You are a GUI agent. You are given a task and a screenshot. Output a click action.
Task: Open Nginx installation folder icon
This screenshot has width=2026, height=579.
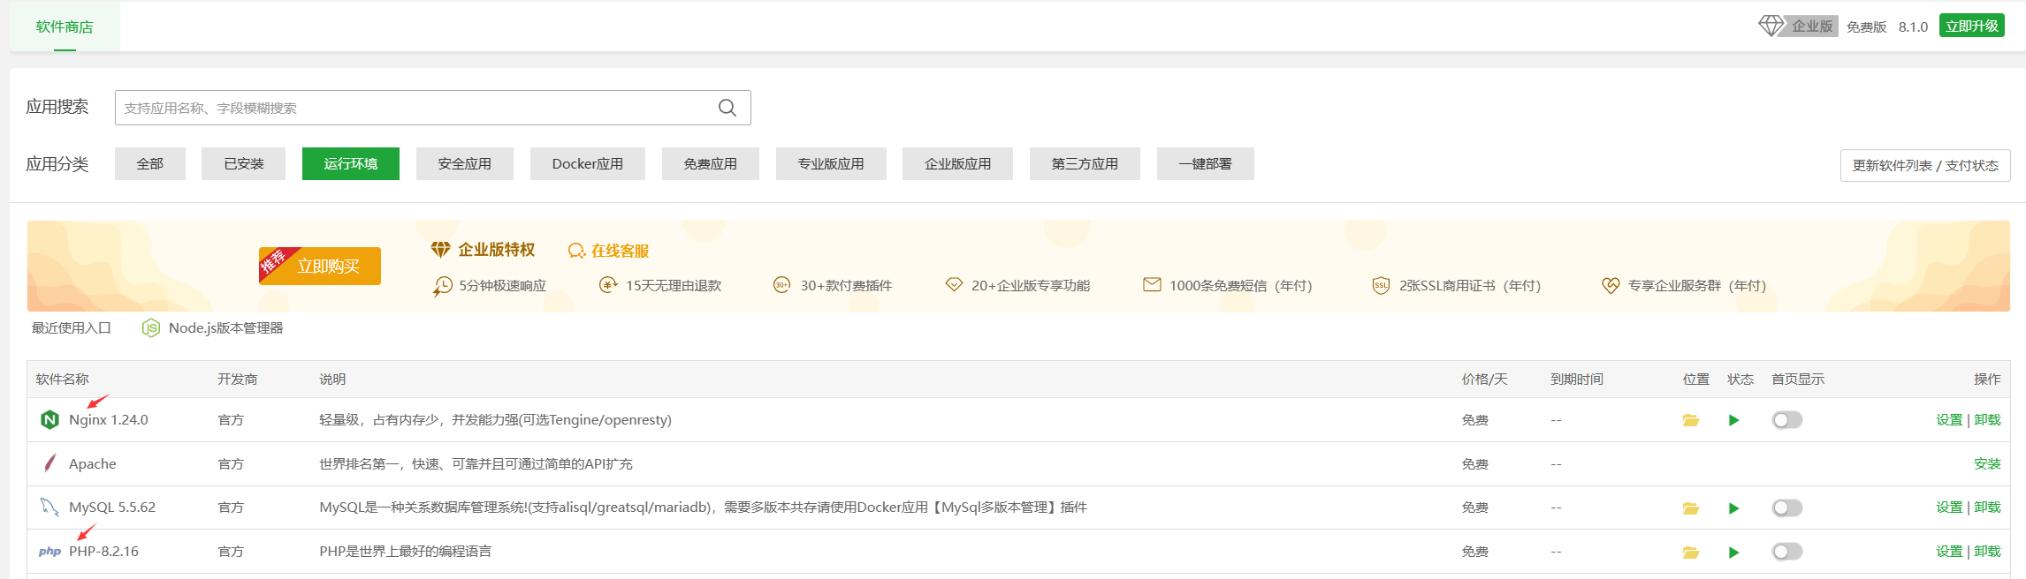click(x=1690, y=420)
